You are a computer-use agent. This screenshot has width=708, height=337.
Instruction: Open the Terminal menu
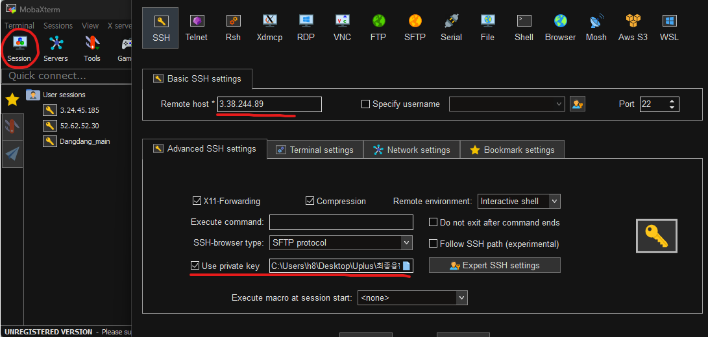pos(19,26)
